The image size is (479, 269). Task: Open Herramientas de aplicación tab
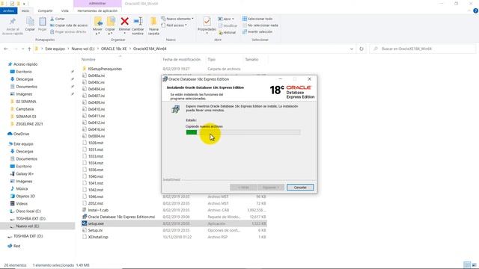(x=97, y=10)
